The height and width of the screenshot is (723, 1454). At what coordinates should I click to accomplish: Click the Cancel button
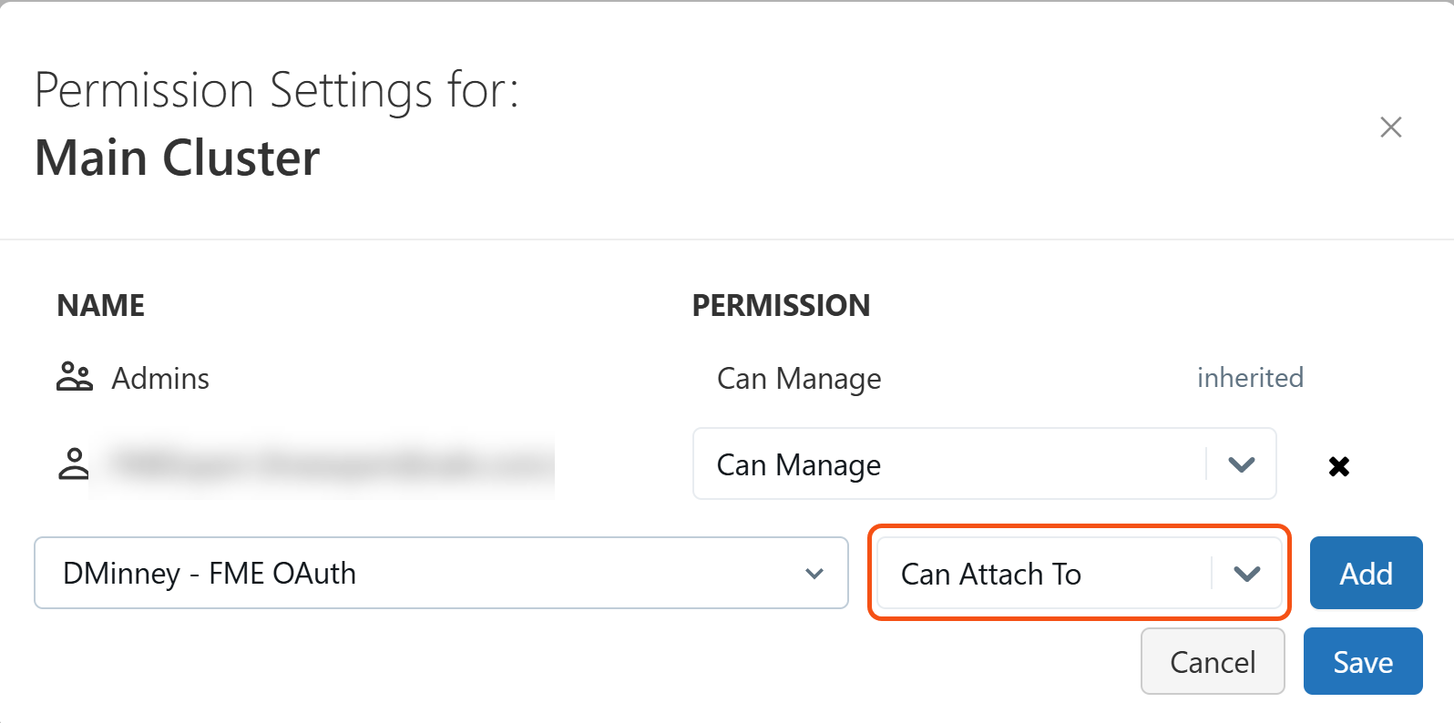pyautogui.click(x=1213, y=661)
